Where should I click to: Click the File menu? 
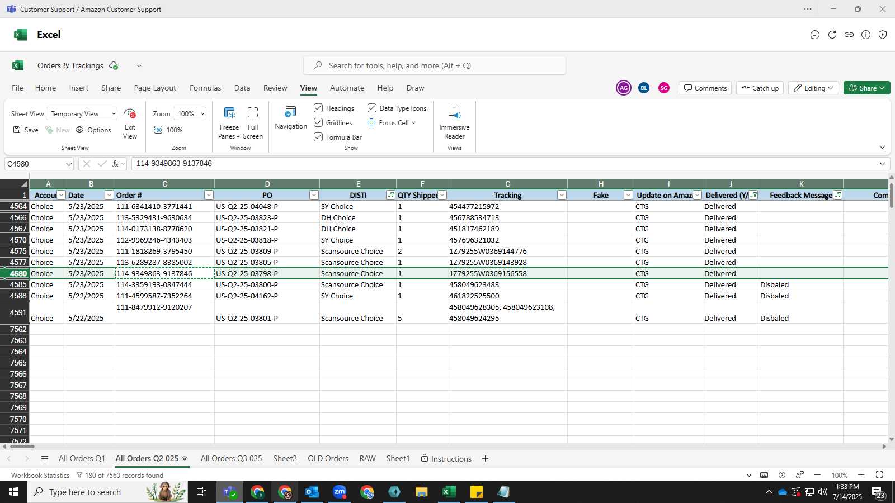(x=18, y=88)
